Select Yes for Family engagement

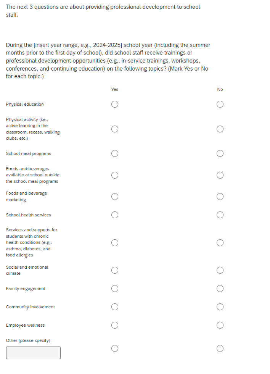click(115, 289)
